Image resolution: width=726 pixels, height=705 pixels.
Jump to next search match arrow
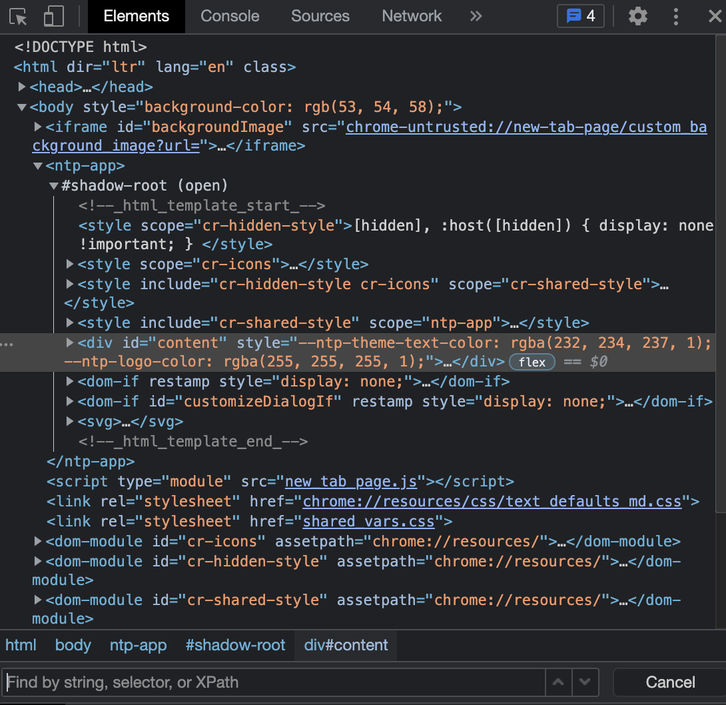584,682
